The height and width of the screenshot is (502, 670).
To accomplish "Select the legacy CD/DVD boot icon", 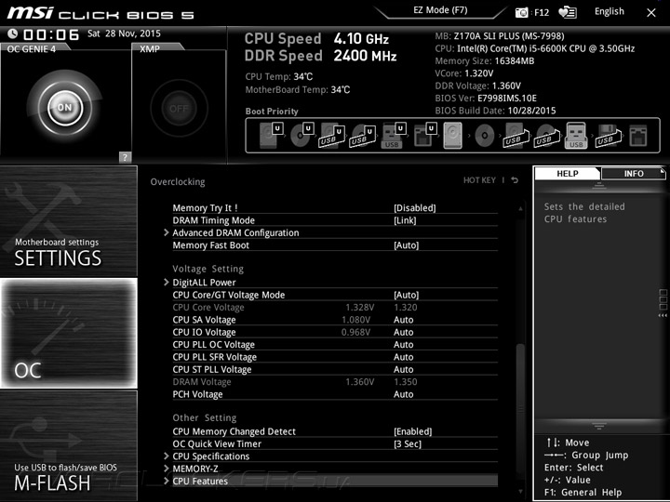I will click(484, 136).
